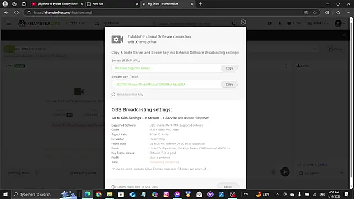
Task: Close the OBS settings dialog with Close button
Action: point(228,187)
